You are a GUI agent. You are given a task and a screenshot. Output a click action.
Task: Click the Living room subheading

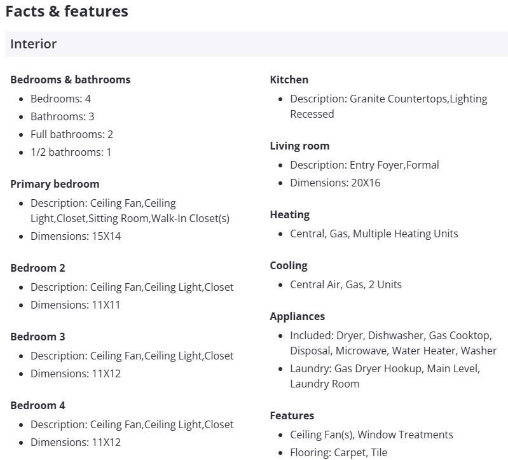point(299,146)
